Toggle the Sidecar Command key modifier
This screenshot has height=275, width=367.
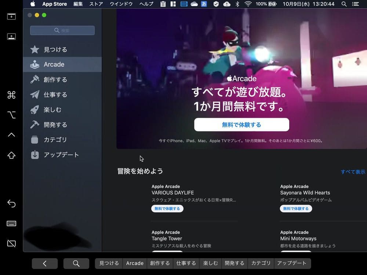coord(11,95)
